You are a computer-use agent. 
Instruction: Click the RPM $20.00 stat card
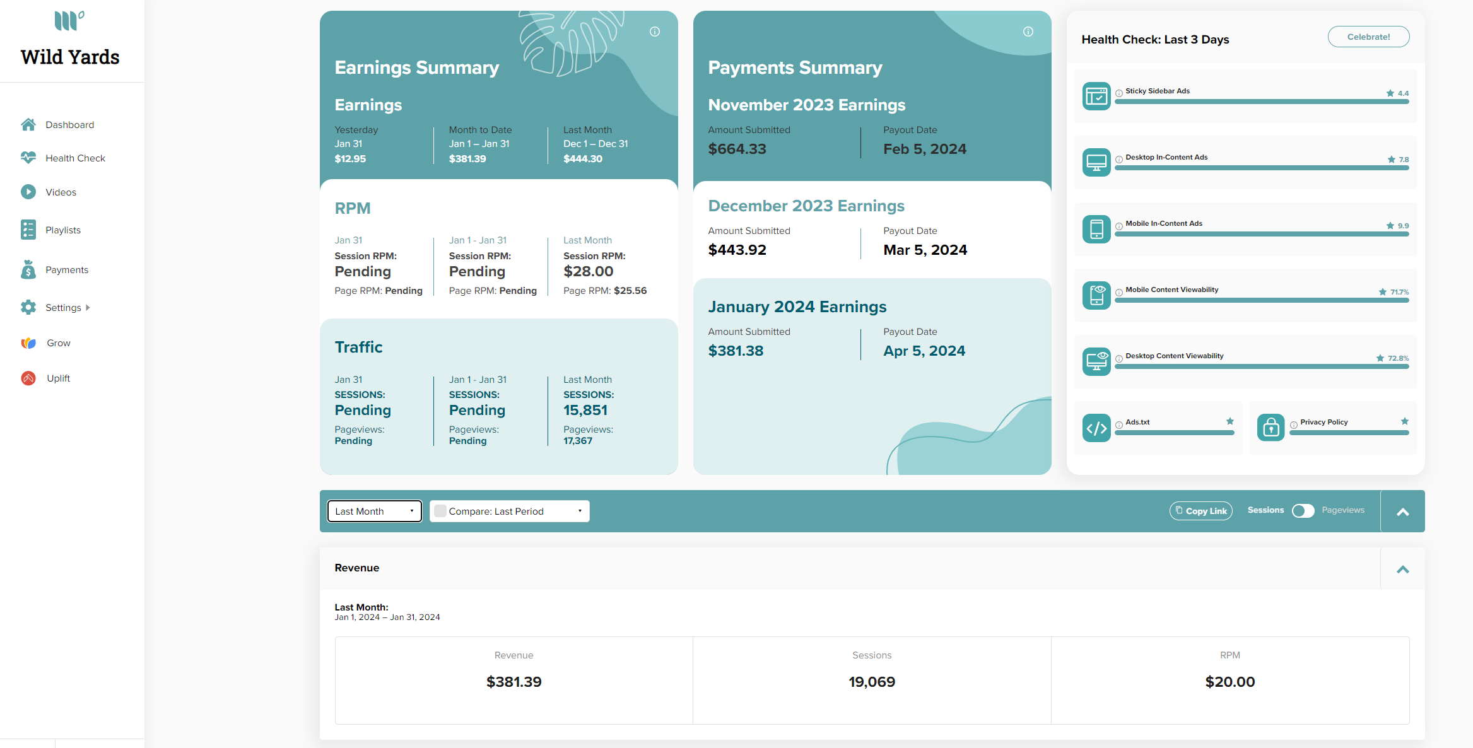pyautogui.click(x=1230, y=680)
